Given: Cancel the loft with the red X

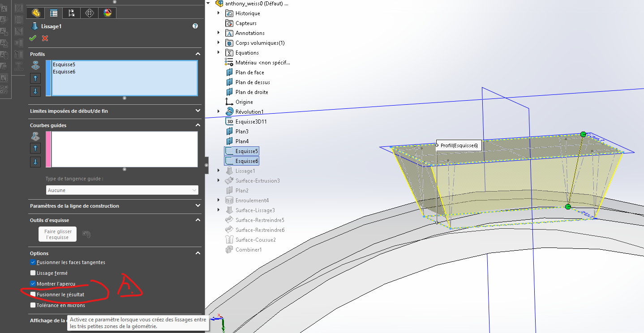Looking at the screenshot, I should (x=45, y=38).
